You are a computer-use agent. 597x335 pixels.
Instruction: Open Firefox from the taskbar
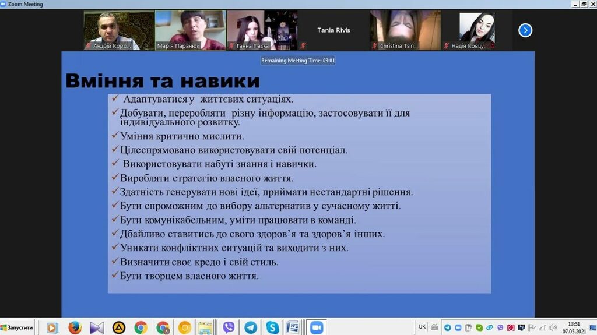(x=75, y=327)
